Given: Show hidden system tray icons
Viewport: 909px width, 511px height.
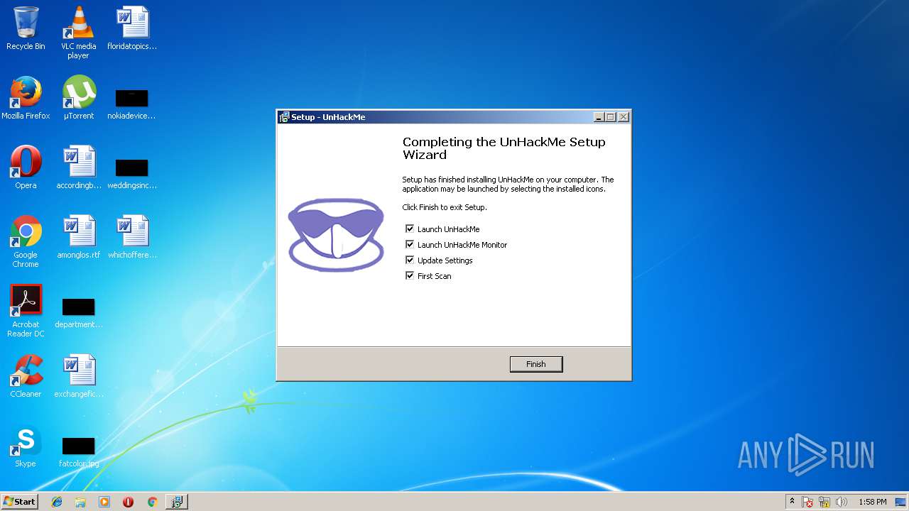Looking at the screenshot, I should point(792,502).
